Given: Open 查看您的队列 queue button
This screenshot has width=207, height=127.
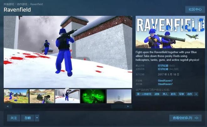Looking at the screenshot, I should tap(185, 118).
